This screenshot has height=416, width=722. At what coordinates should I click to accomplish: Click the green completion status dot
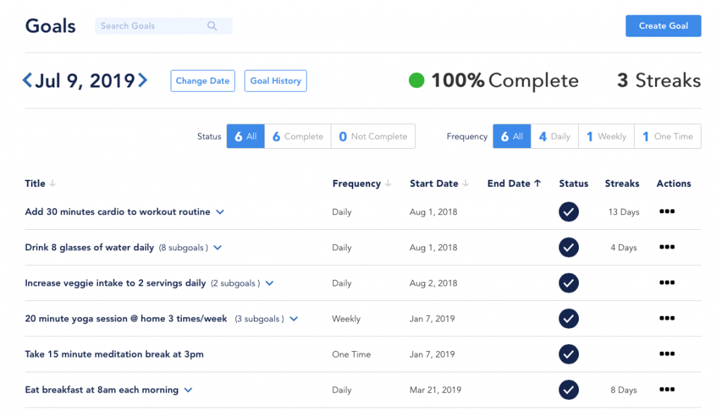tap(416, 80)
